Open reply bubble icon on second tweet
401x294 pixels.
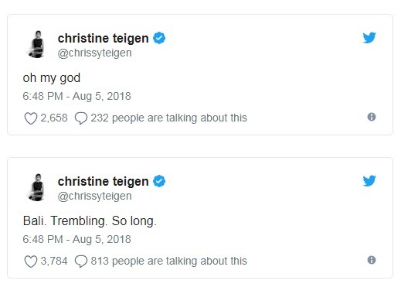pyautogui.click(x=81, y=262)
